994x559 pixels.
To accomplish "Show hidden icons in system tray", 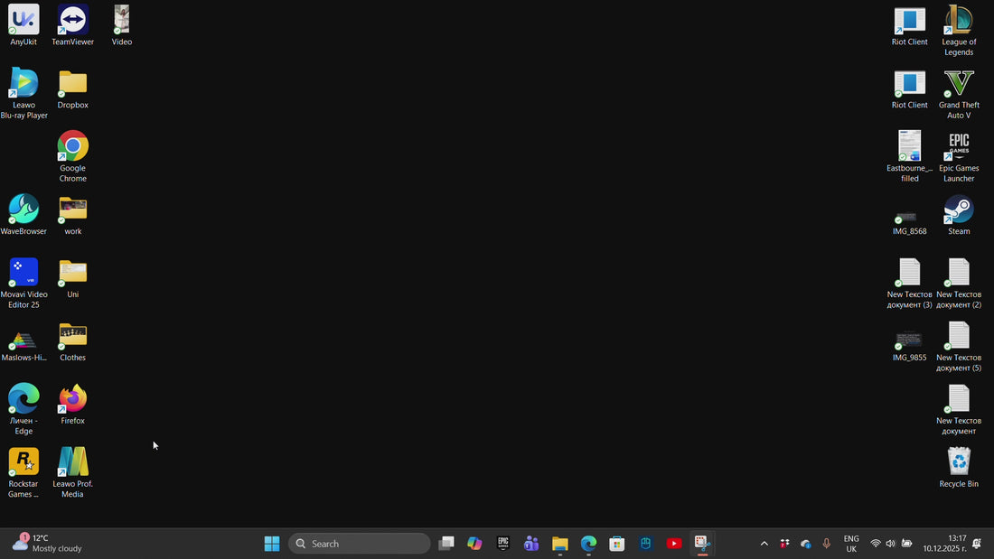I will (764, 544).
